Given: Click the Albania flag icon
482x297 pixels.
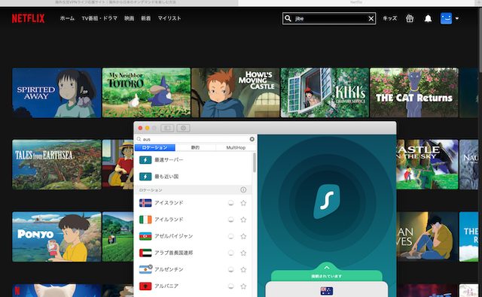Looking at the screenshot, I should click(145, 286).
